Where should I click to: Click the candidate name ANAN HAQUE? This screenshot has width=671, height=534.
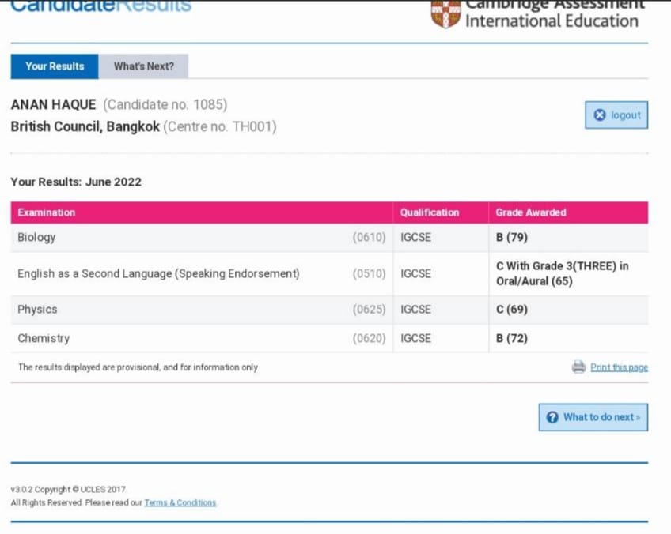(x=53, y=104)
